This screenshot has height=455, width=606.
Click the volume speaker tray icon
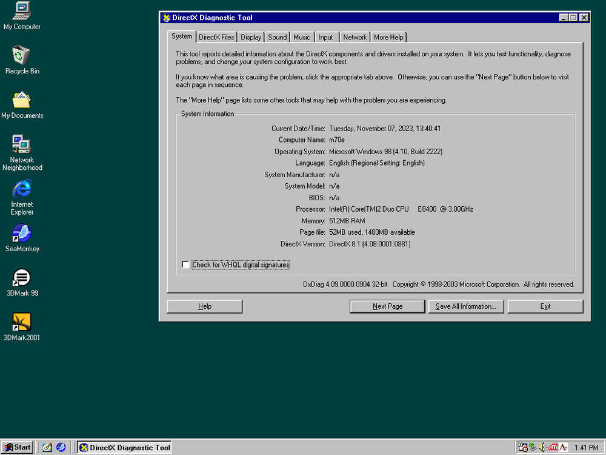point(542,447)
